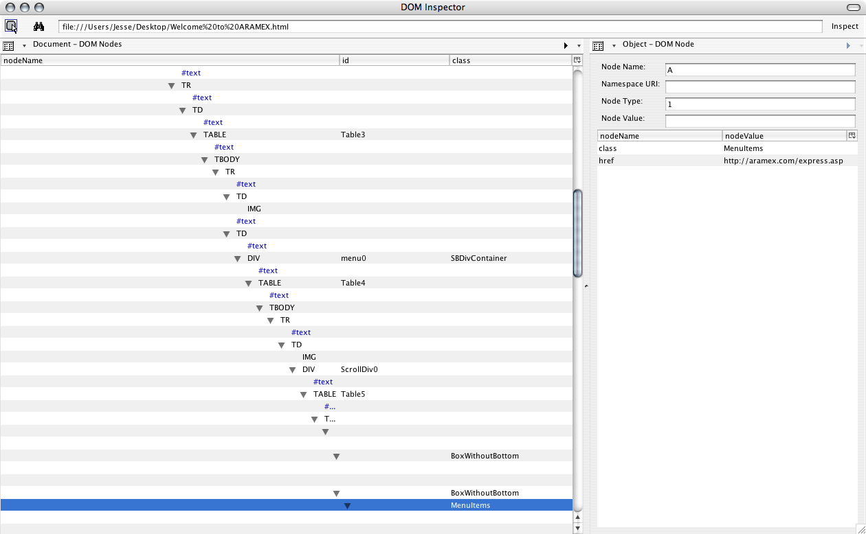Collapse the selected MenuItems node triangle
The image size is (866, 534).
[348, 506]
